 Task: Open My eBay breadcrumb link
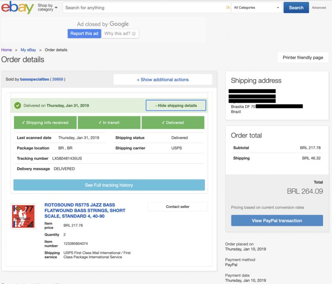click(28, 50)
